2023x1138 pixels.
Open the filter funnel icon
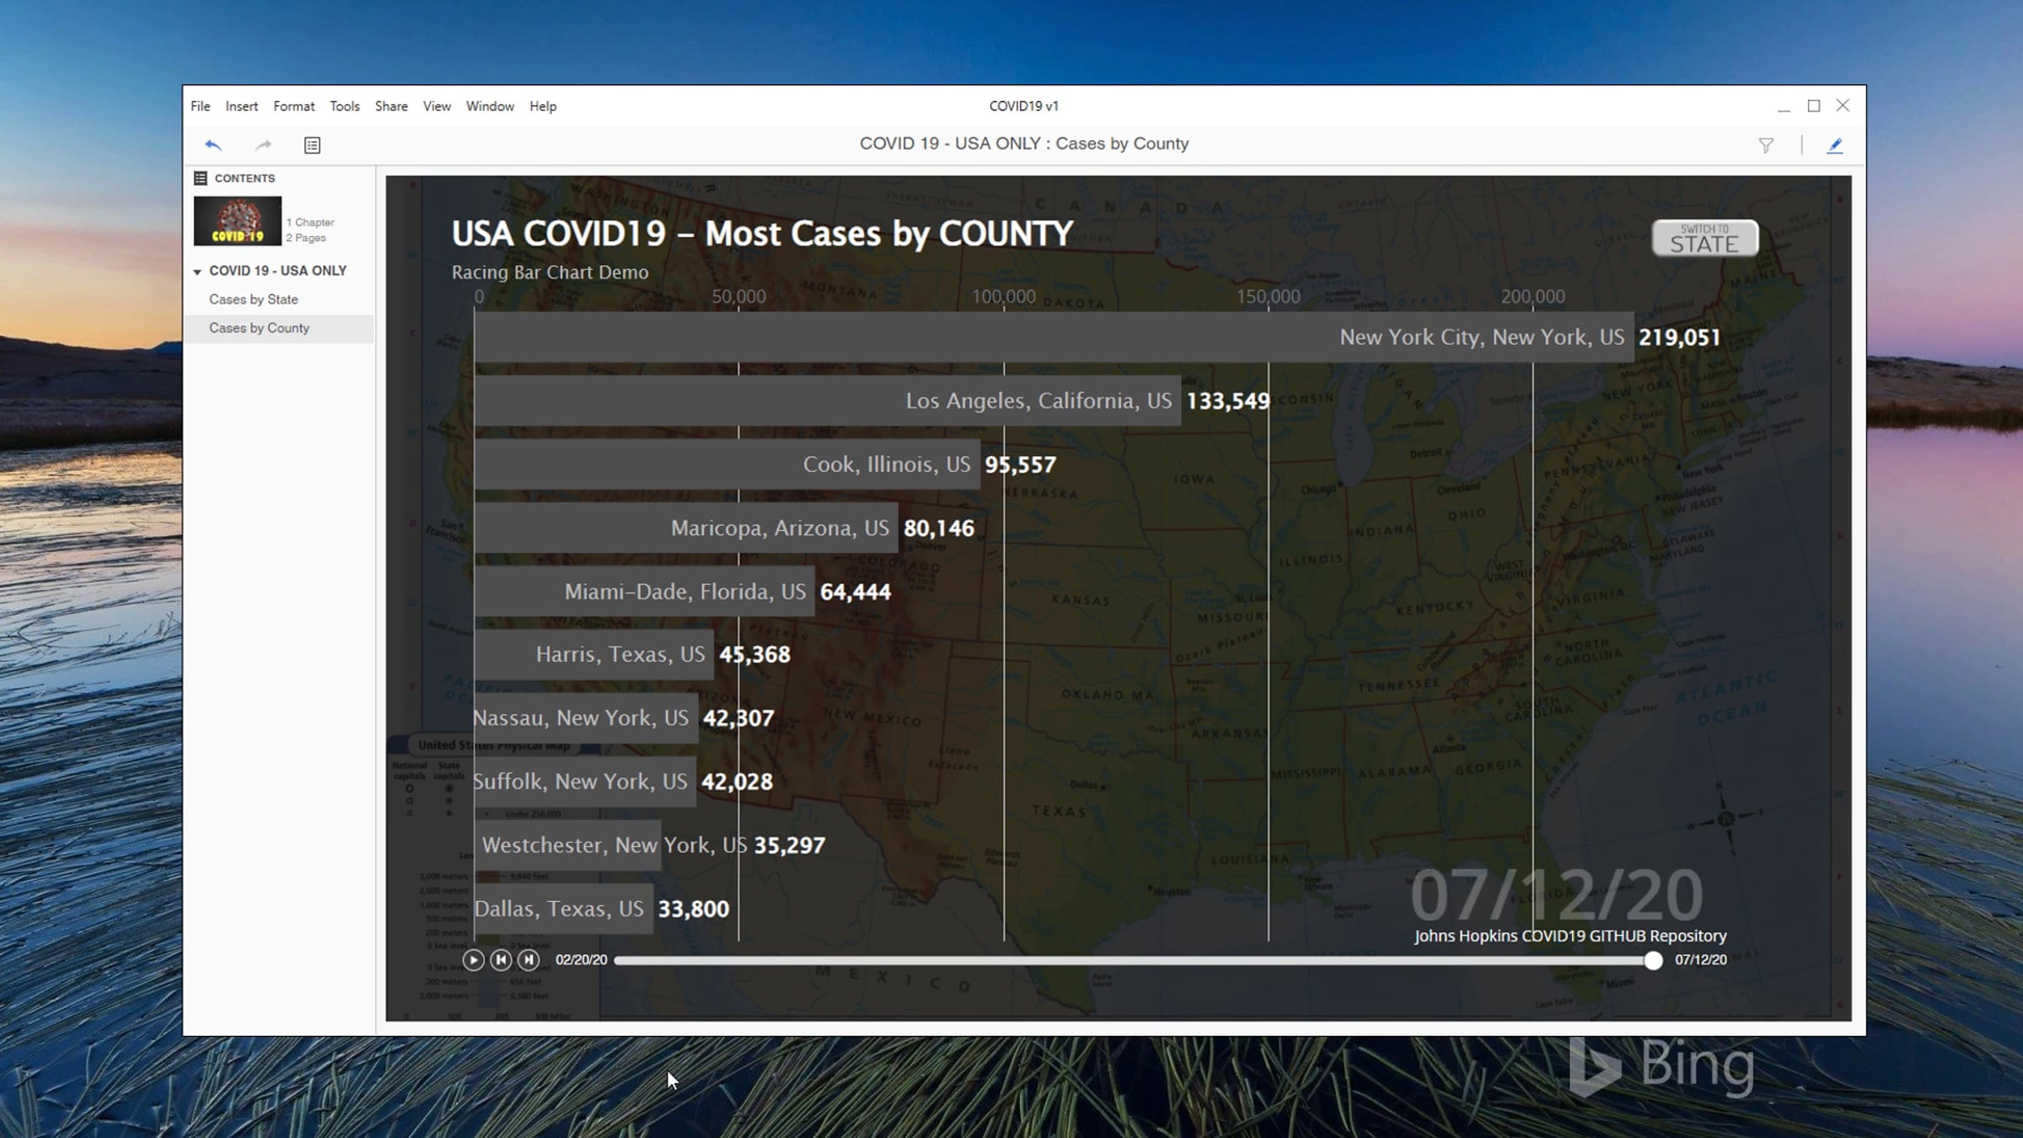tap(1766, 145)
